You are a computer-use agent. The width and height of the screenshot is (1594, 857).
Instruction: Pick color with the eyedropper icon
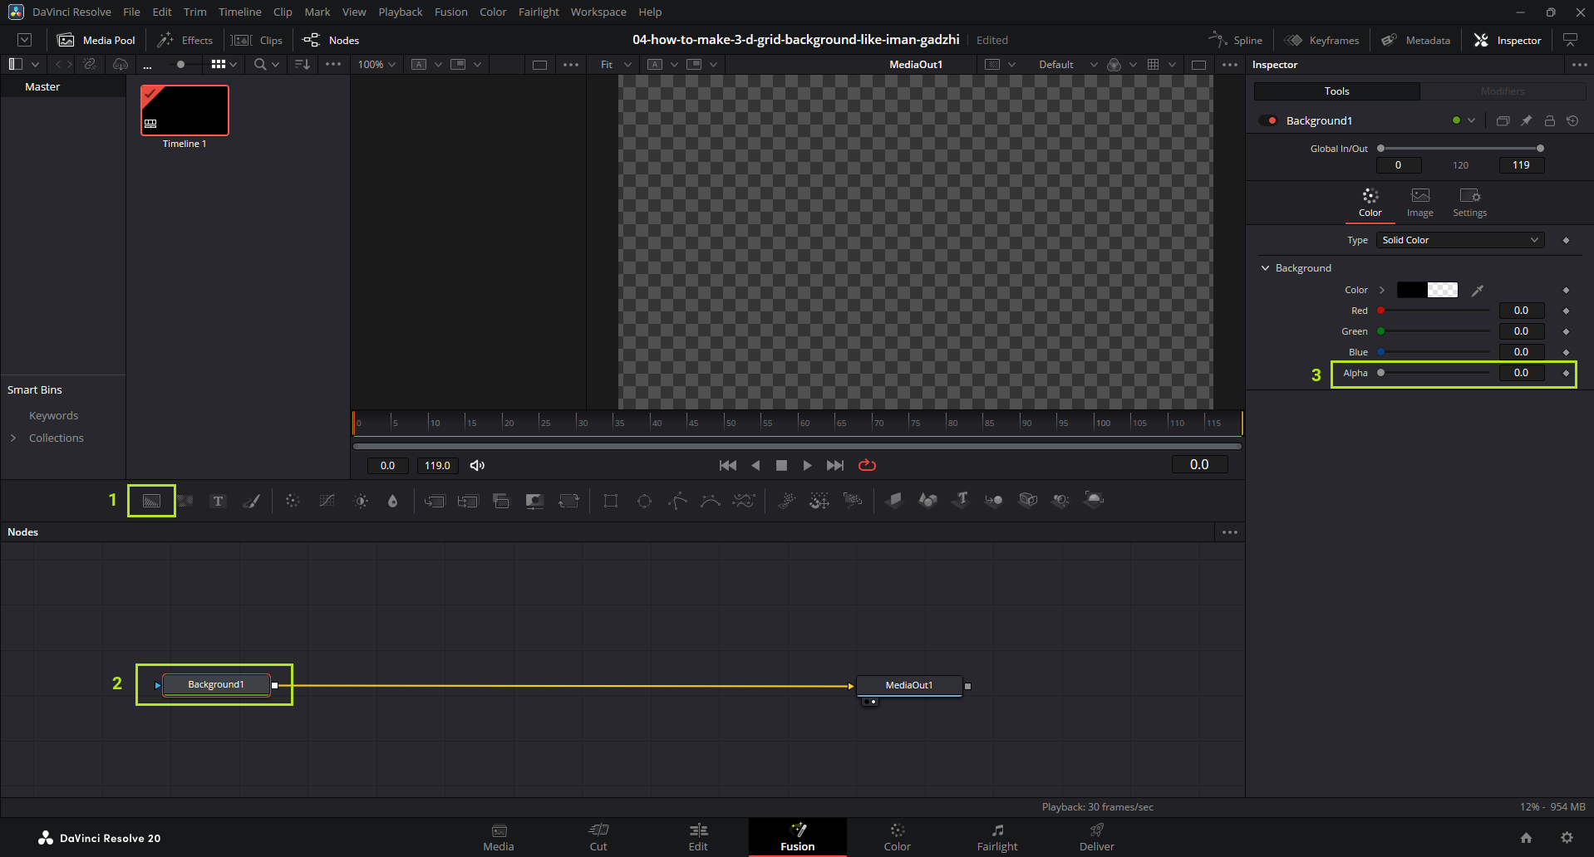point(1478,290)
